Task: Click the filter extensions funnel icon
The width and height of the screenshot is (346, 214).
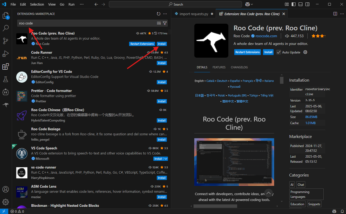Action: click(165, 23)
